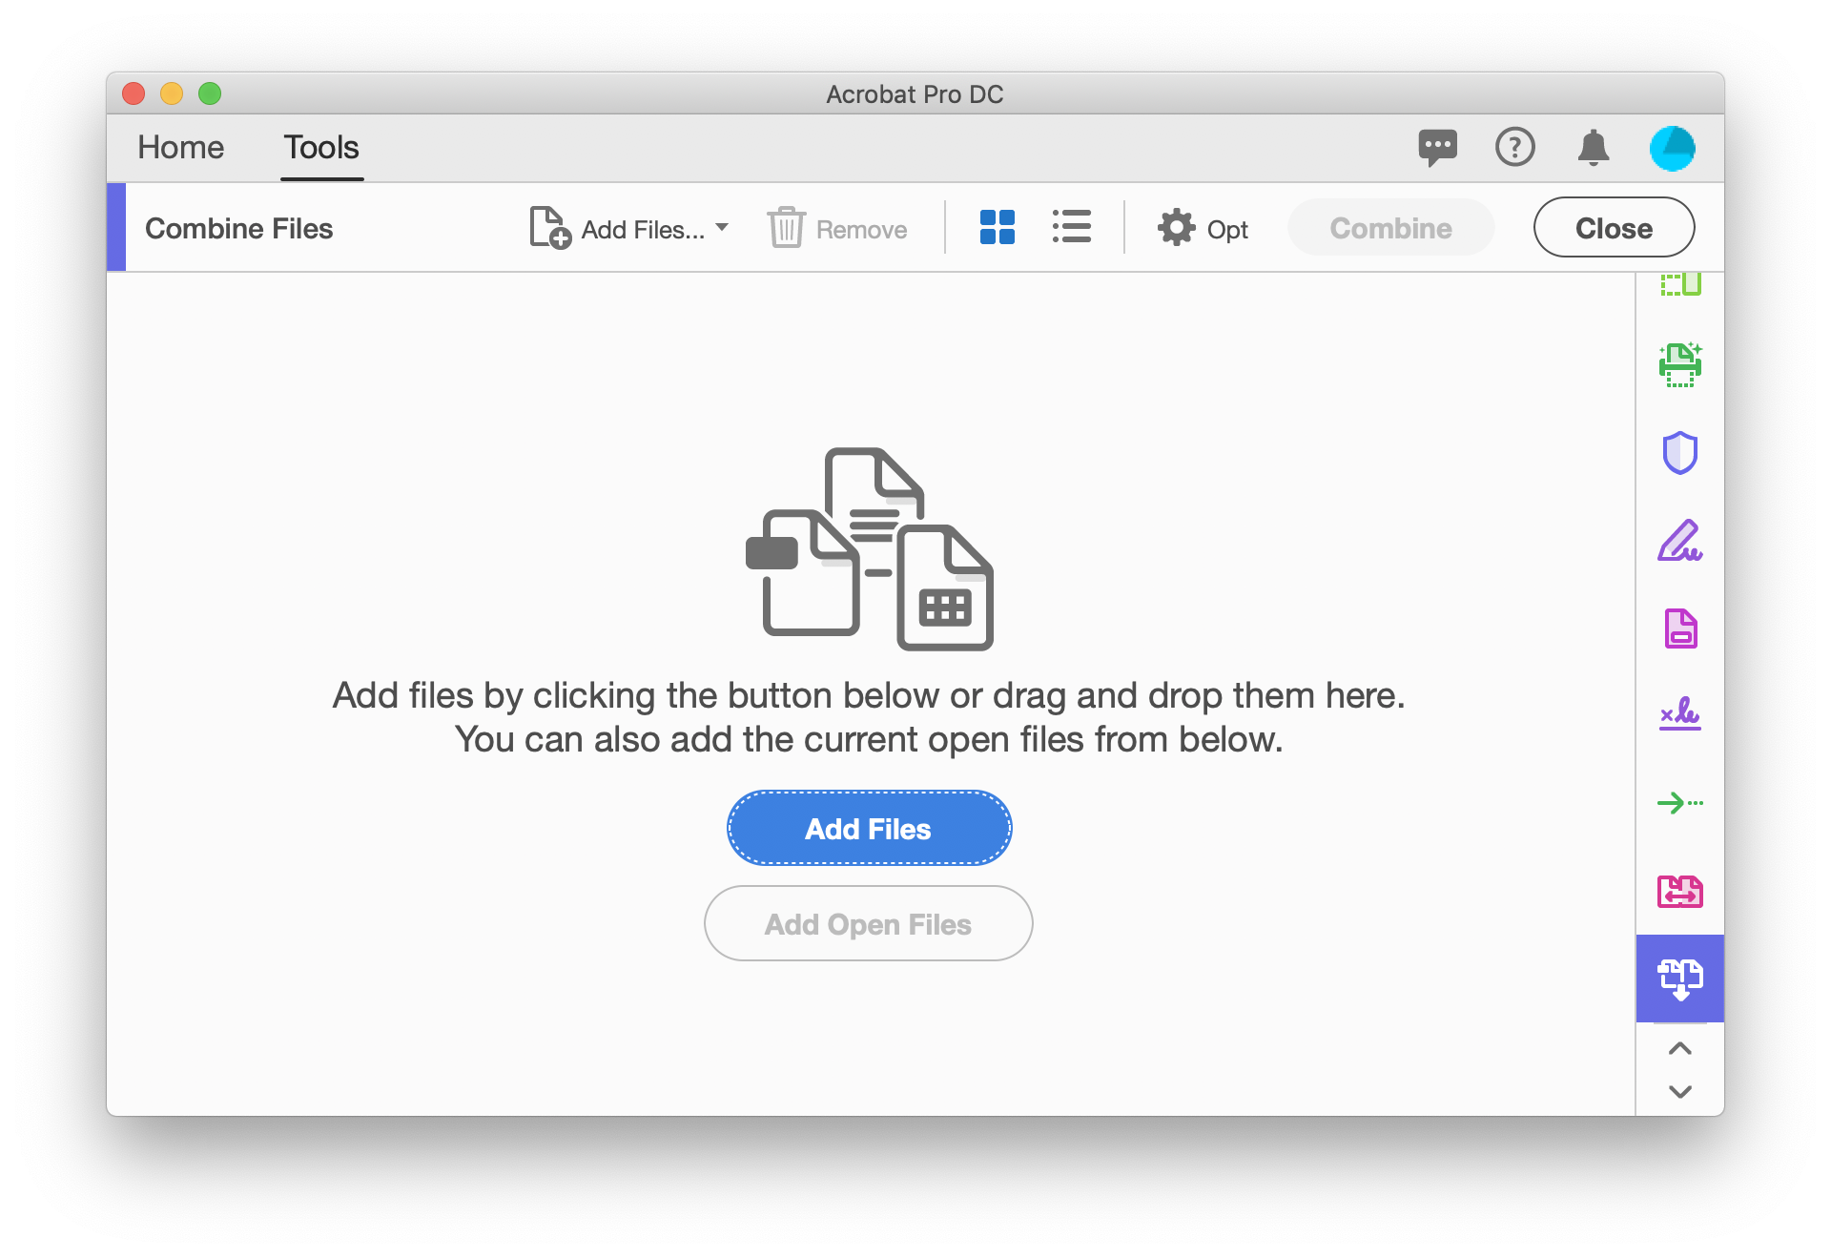Click the Combine Files title label

coord(238,229)
